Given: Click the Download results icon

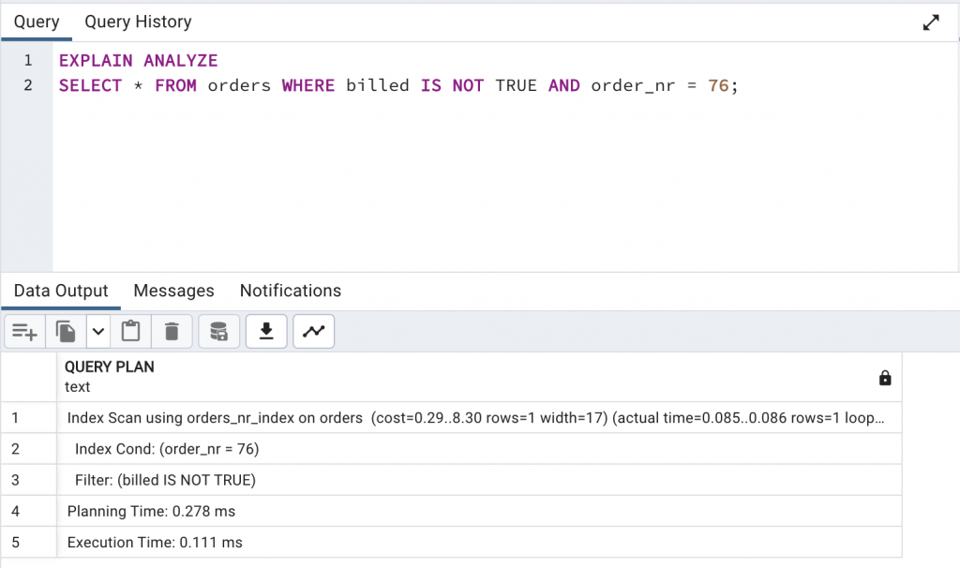Looking at the screenshot, I should tap(266, 332).
